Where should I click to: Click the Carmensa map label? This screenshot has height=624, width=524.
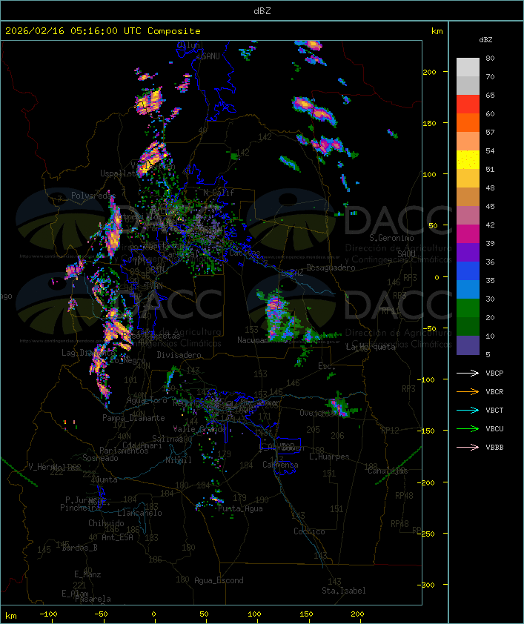(280, 465)
